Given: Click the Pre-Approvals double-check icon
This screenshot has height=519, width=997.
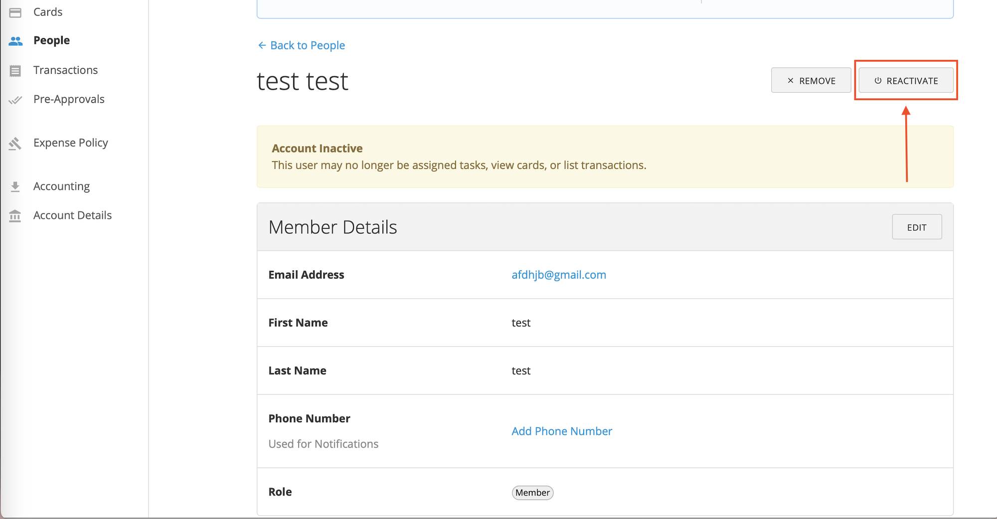Looking at the screenshot, I should point(15,99).
